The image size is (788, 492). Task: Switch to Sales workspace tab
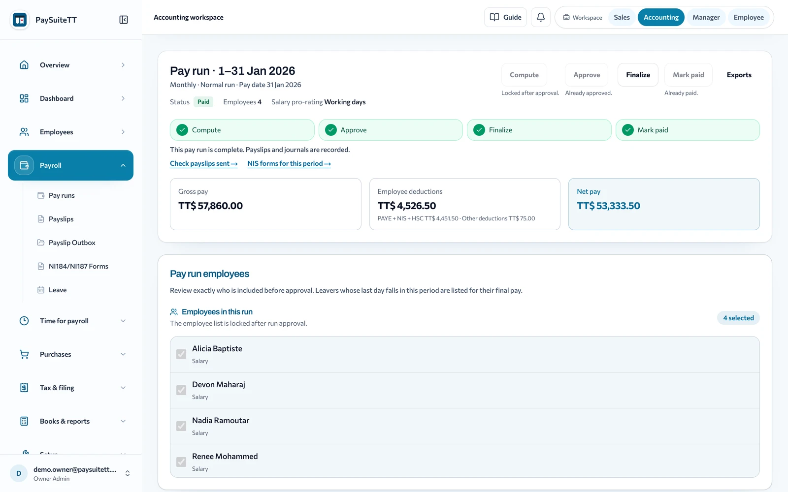point(622,17)
